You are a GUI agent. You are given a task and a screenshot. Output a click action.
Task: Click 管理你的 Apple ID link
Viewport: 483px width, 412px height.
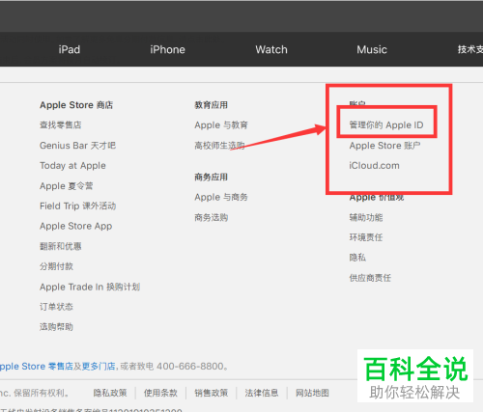[386, 125]
